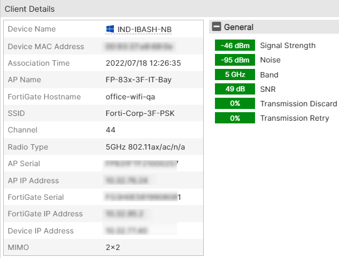Click the Windows icon beside device name
The image size is (339, 258).
click(x=111, y=29)
